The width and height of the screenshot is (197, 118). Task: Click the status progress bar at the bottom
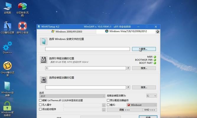[x=100, y=117]
